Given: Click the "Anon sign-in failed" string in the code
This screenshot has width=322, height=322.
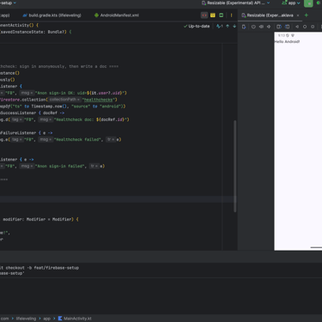Looking at the screenshot, I should click(x=61, y=167).
